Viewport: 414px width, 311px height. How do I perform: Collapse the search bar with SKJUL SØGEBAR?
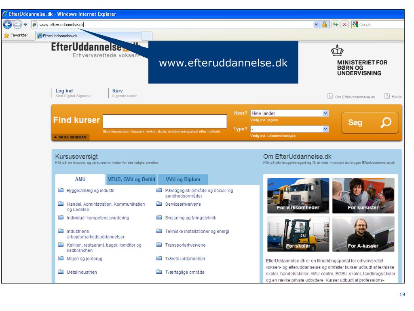[x=70, y=137]
